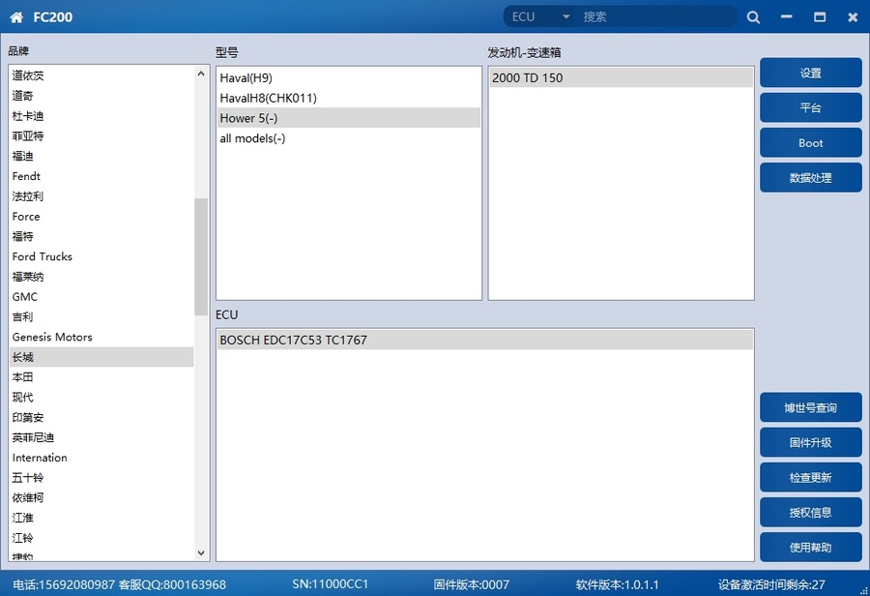This screenshot has width=870, height=596.
Task: Select brand 福莱纳
Action: 101,277
